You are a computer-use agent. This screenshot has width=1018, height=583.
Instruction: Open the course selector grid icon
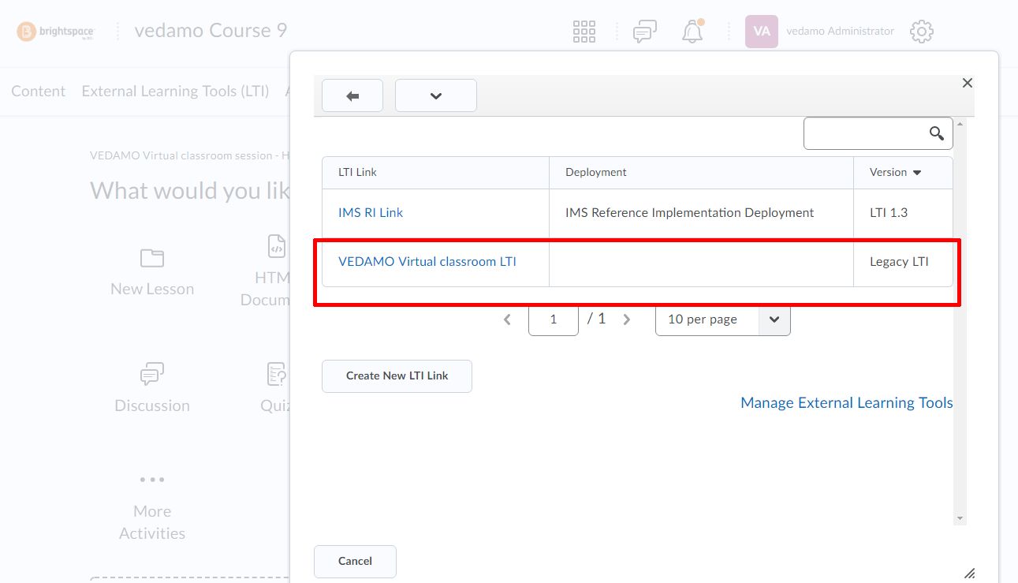click(584, 32)
